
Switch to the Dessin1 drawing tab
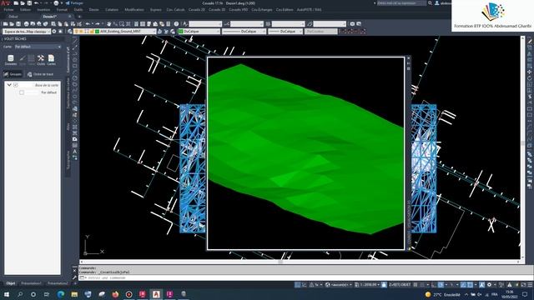[x=50, y=17]
